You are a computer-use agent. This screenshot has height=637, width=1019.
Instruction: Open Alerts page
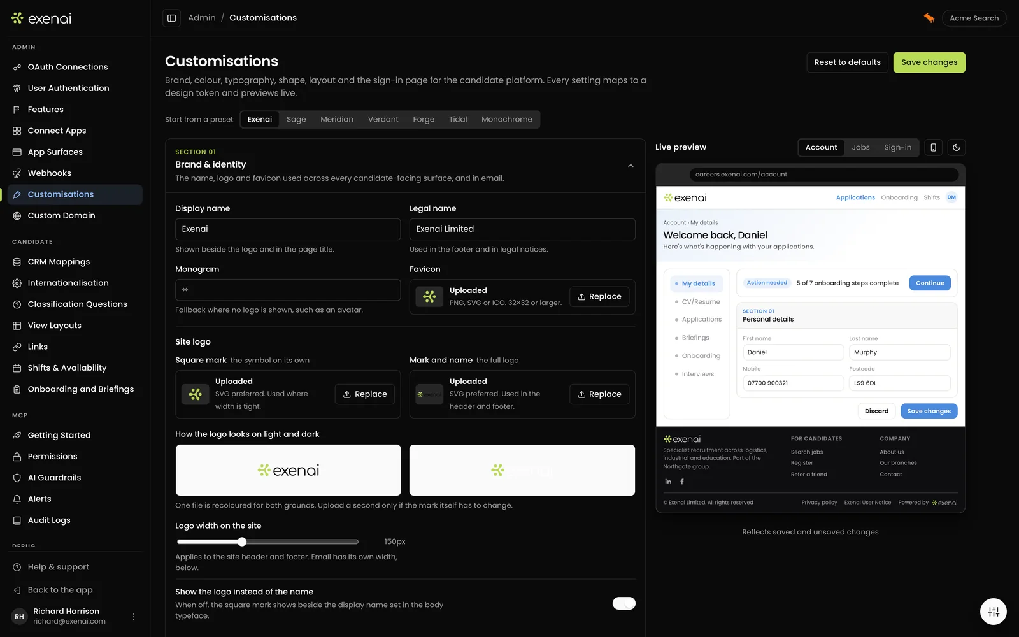click(x=75, y=499)
